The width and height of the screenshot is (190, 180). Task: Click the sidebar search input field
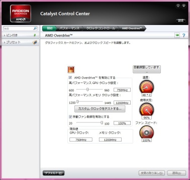point(19,28)
